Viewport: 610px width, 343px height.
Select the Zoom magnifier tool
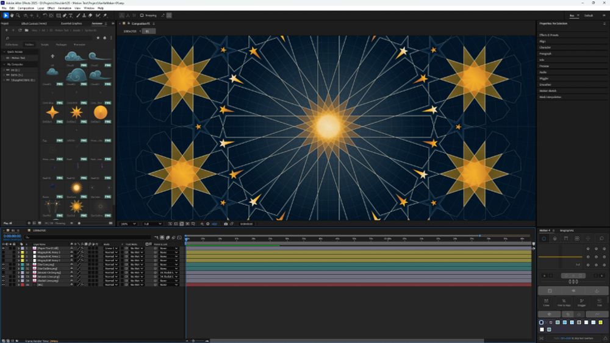coord(18,16)
